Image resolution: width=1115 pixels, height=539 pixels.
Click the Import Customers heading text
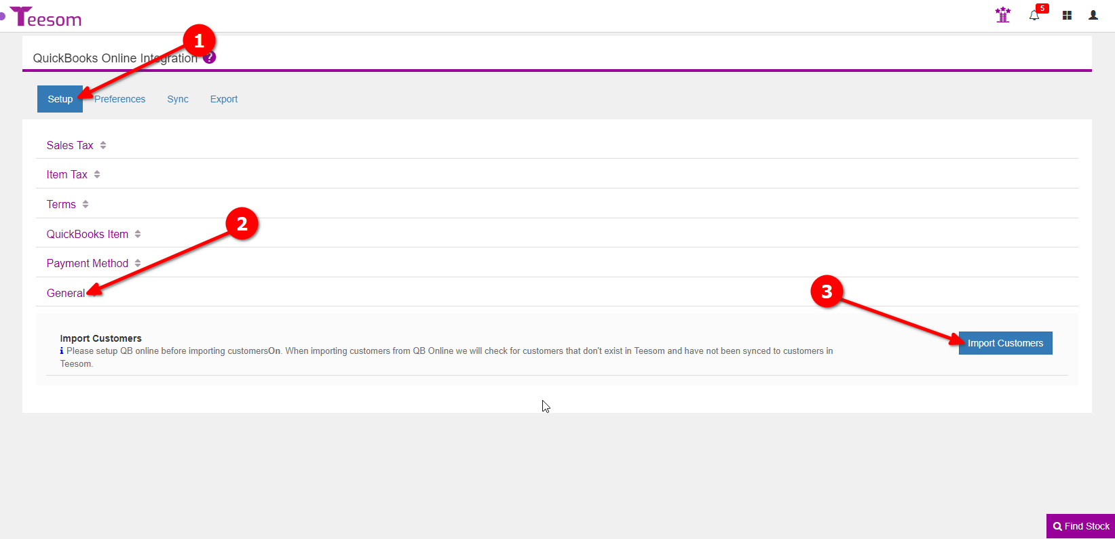click(x=100, y=338)
